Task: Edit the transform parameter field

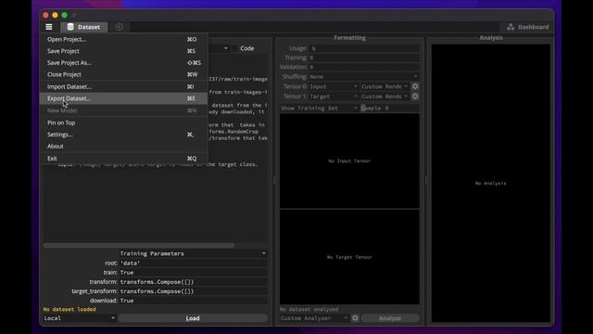Action: click(x=193, y=282)
